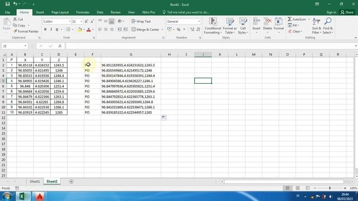358x201 pixels.
Task: Toggle Middle Align vertical alignment
Action: pyautogui.click(x=106, y=21)
